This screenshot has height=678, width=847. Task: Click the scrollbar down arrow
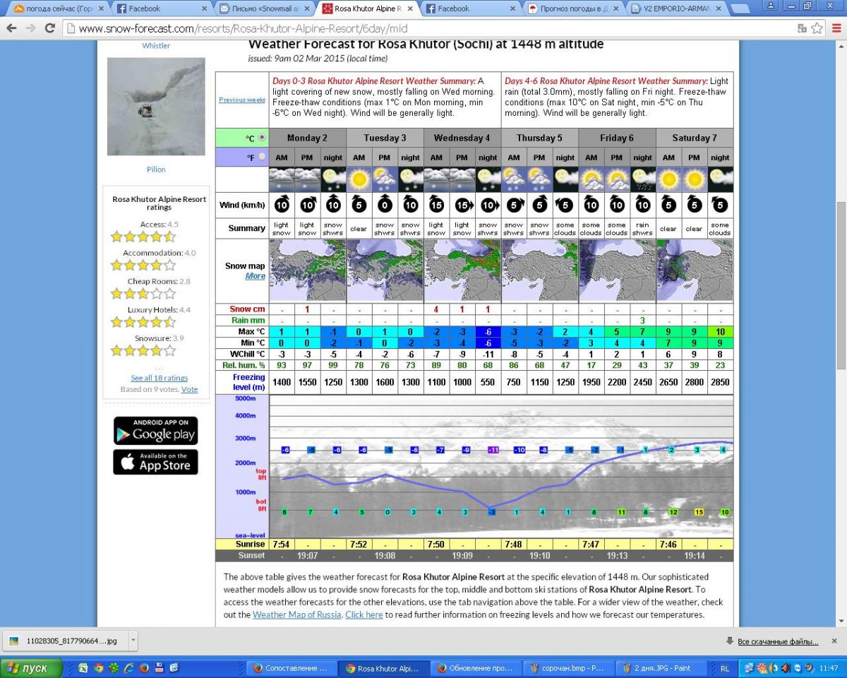tap(841, 620)
